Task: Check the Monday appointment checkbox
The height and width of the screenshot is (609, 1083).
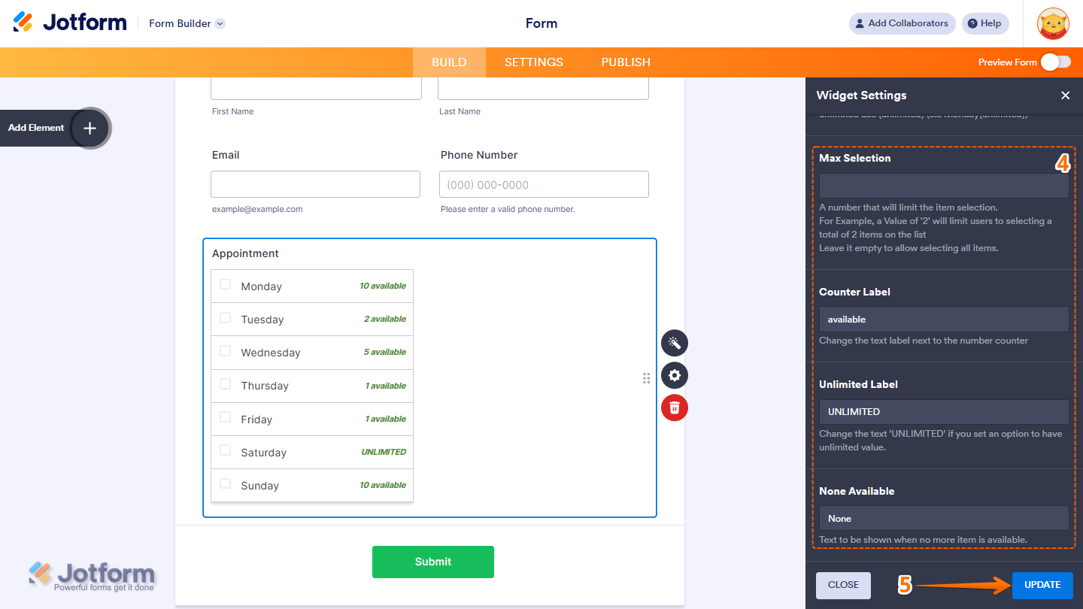Action: [x=226, y=286]
